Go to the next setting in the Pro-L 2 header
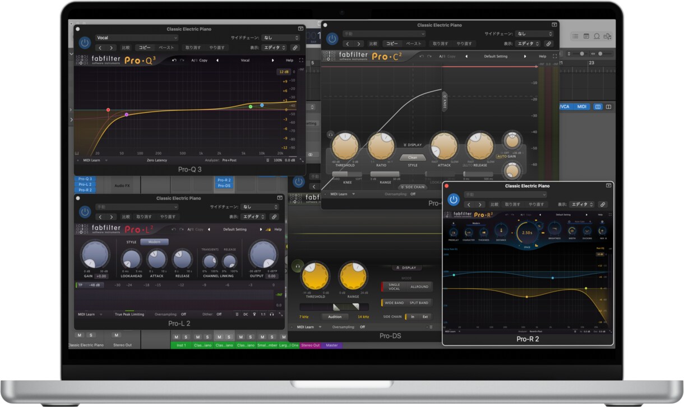The width and height of the screenshot is (684, 407). click(261, 229)
